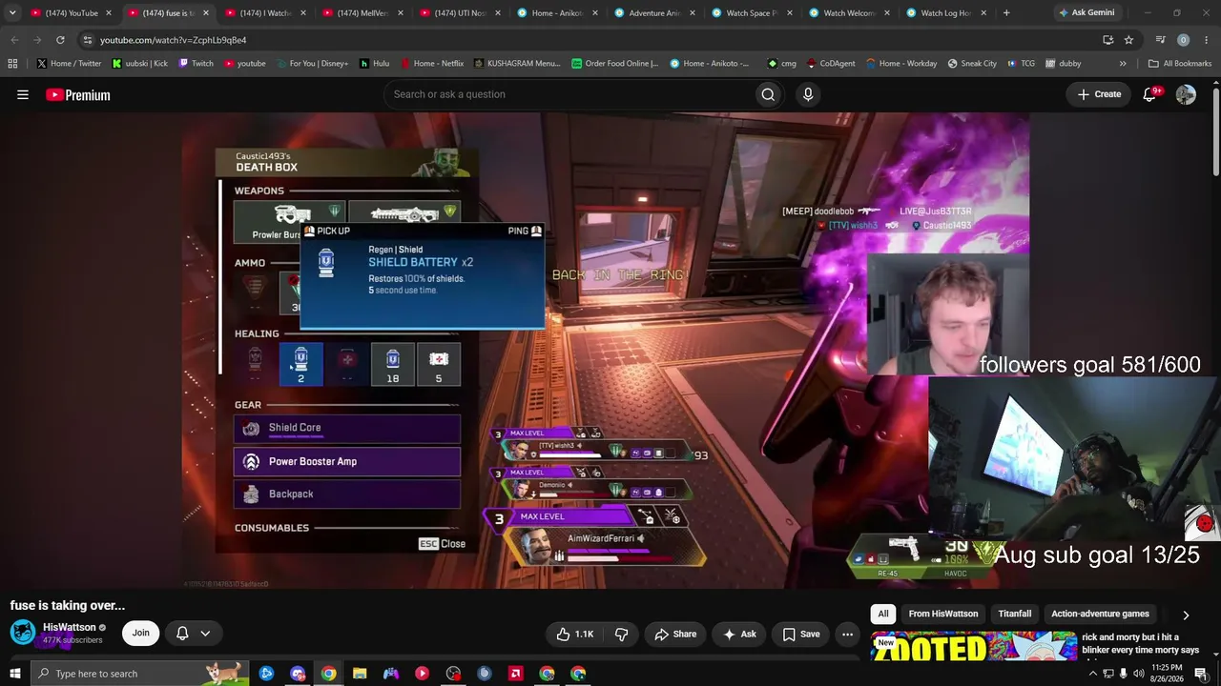
Task: Open the YouTube guide hamburger menu
Action: (23, 94)
